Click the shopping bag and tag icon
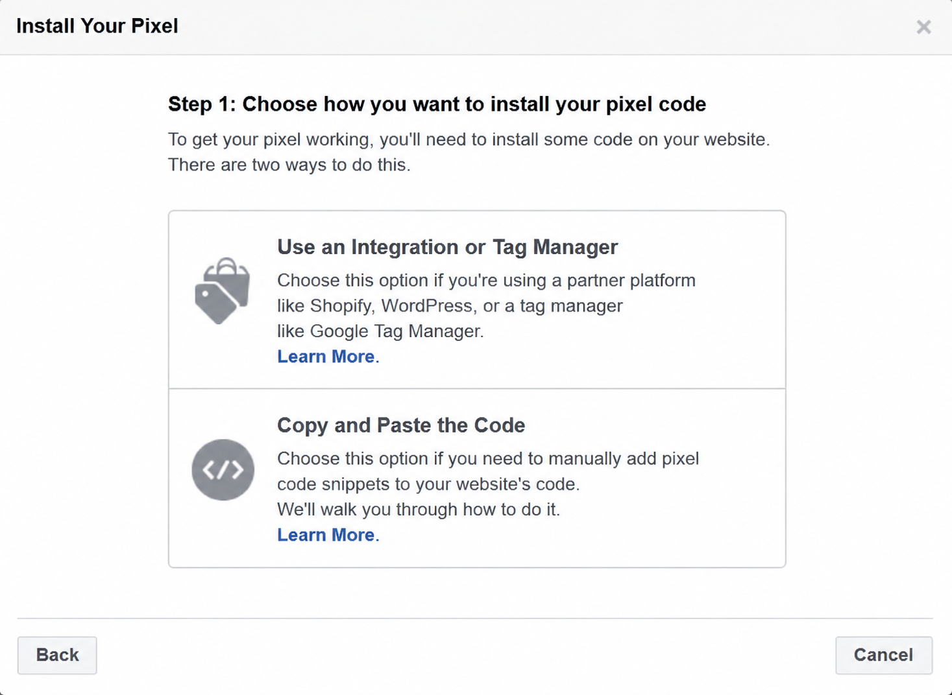Screen dimensions: 952x695 (223, 290)
